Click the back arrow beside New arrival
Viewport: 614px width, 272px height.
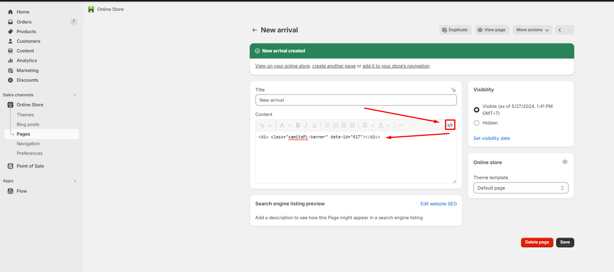tap(254, 30)
